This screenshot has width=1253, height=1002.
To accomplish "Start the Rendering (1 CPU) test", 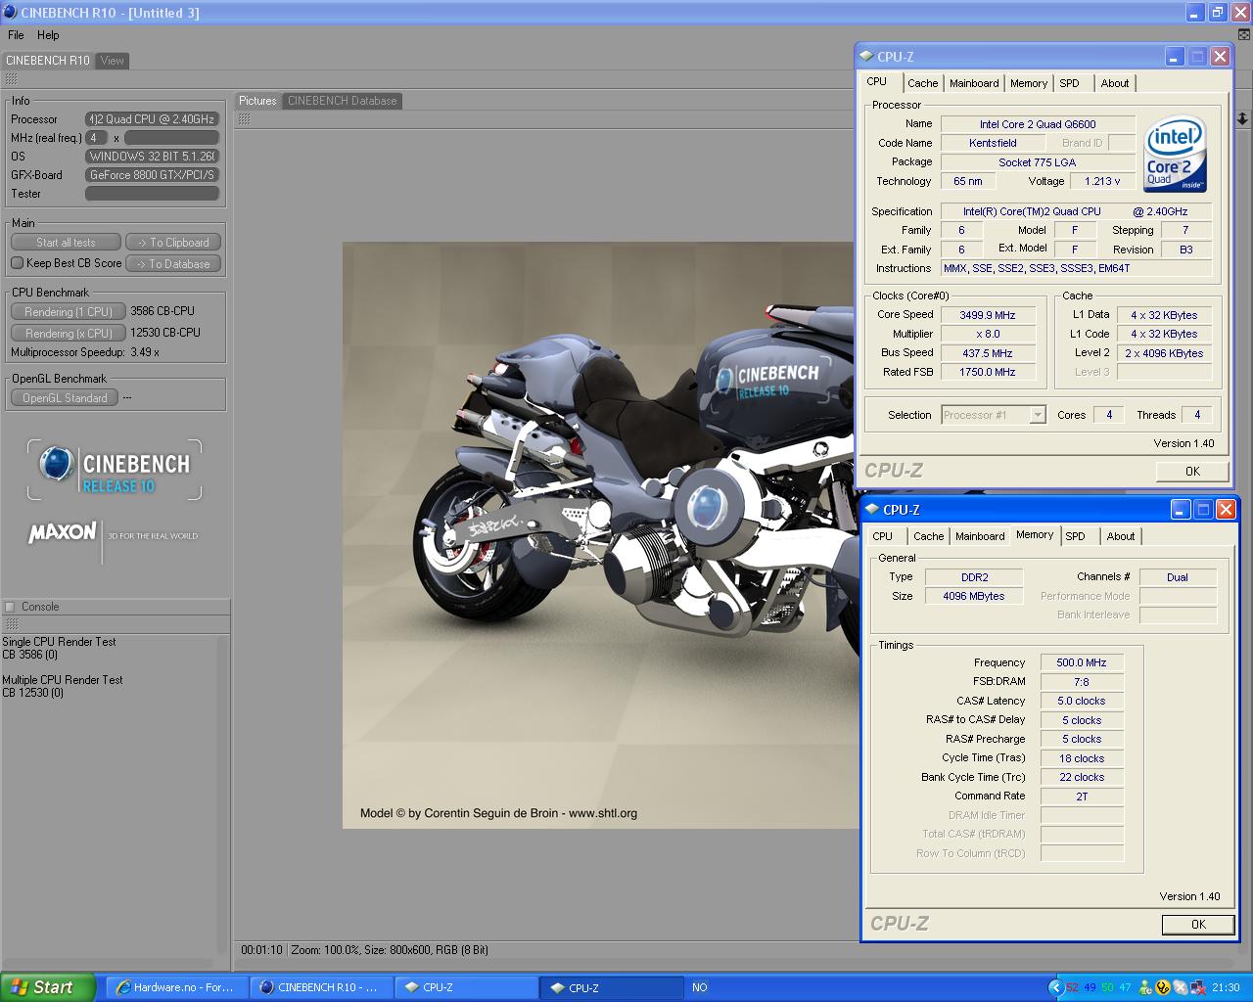I will pos(69,312).
